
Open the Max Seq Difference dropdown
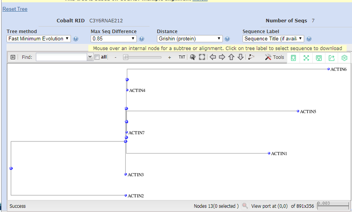(x=113, y=39)
